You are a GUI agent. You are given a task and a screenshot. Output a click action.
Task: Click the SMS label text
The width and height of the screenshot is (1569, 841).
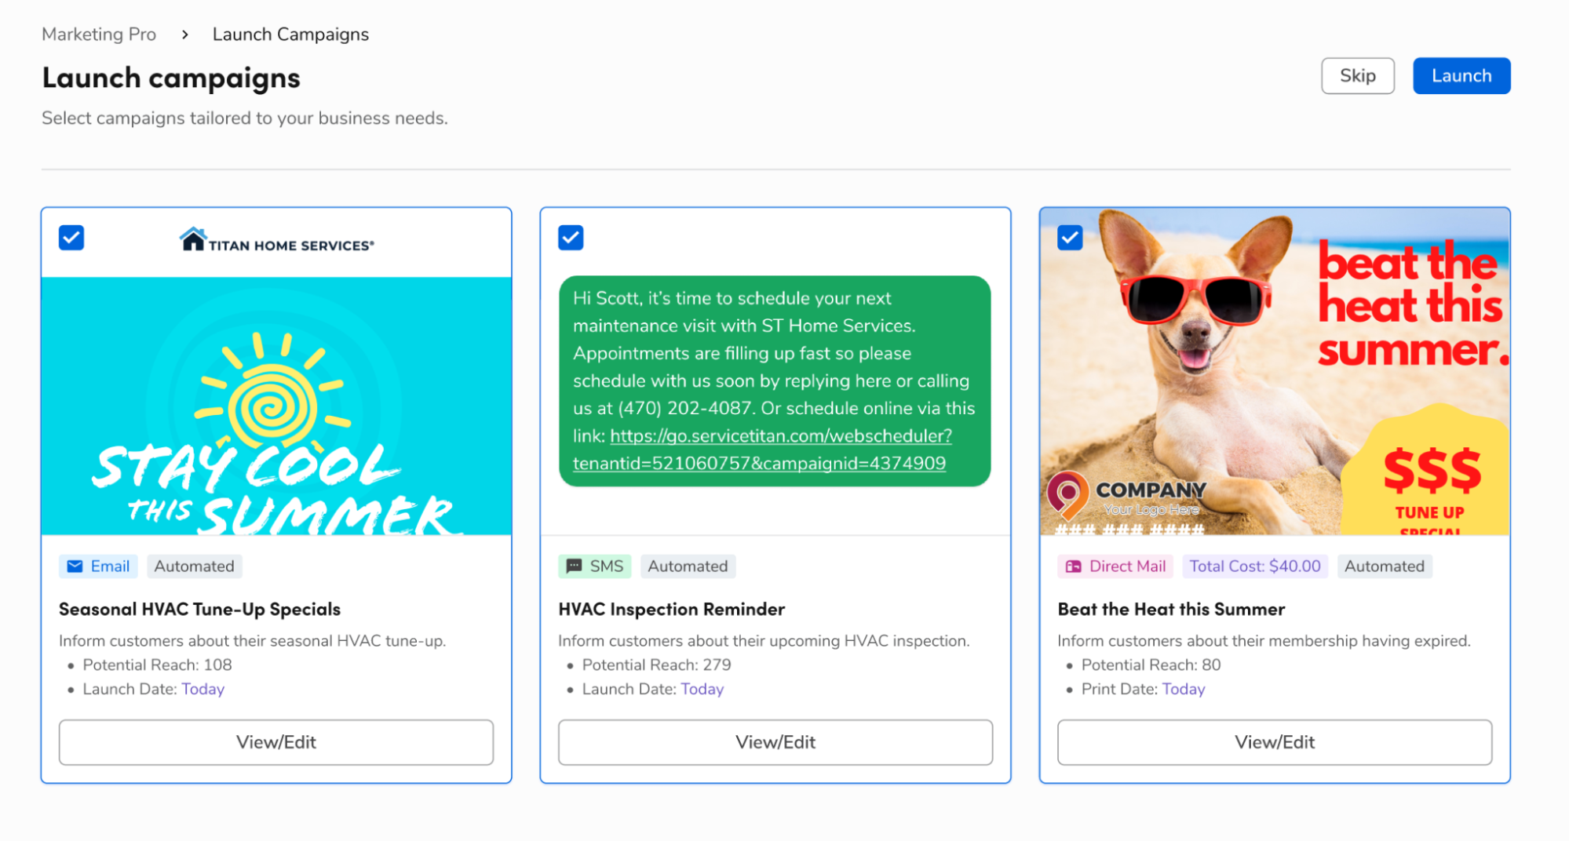(607, 566)
